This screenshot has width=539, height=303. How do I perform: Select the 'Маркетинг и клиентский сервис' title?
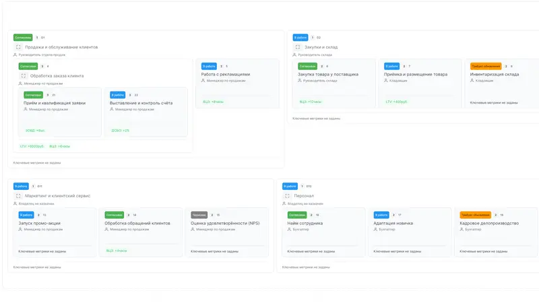pyautogui.click(x=57, y=196)
